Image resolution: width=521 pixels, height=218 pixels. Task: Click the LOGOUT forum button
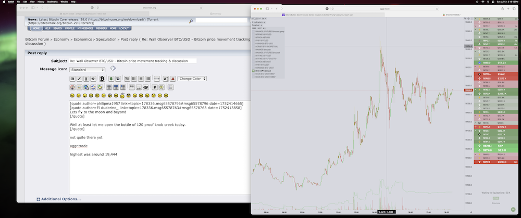tap(124, 29)
